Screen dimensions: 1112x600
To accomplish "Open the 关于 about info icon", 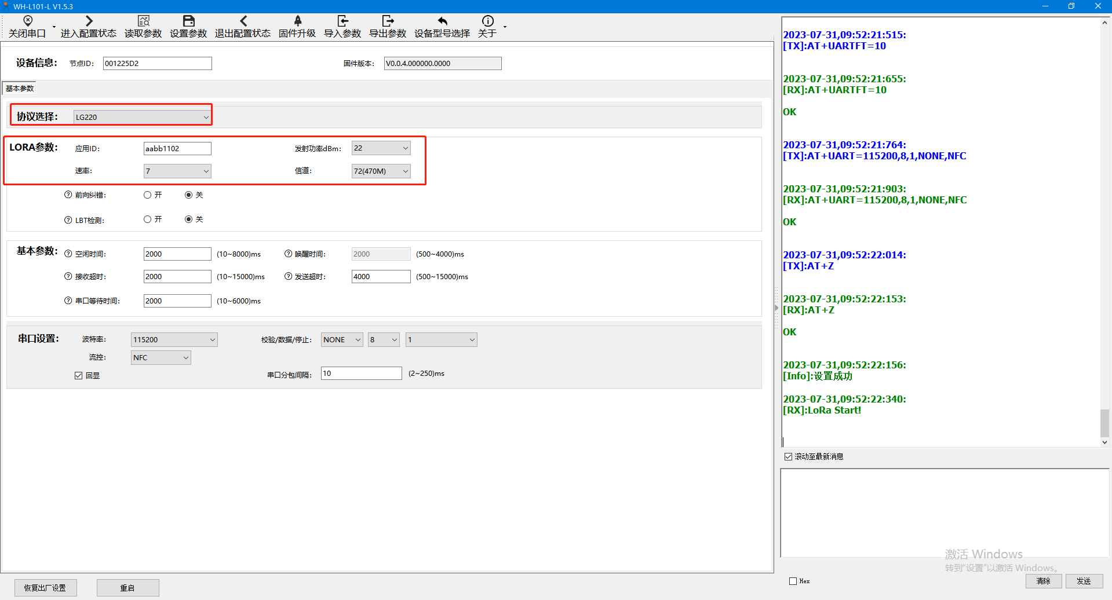I will point(487,21).
